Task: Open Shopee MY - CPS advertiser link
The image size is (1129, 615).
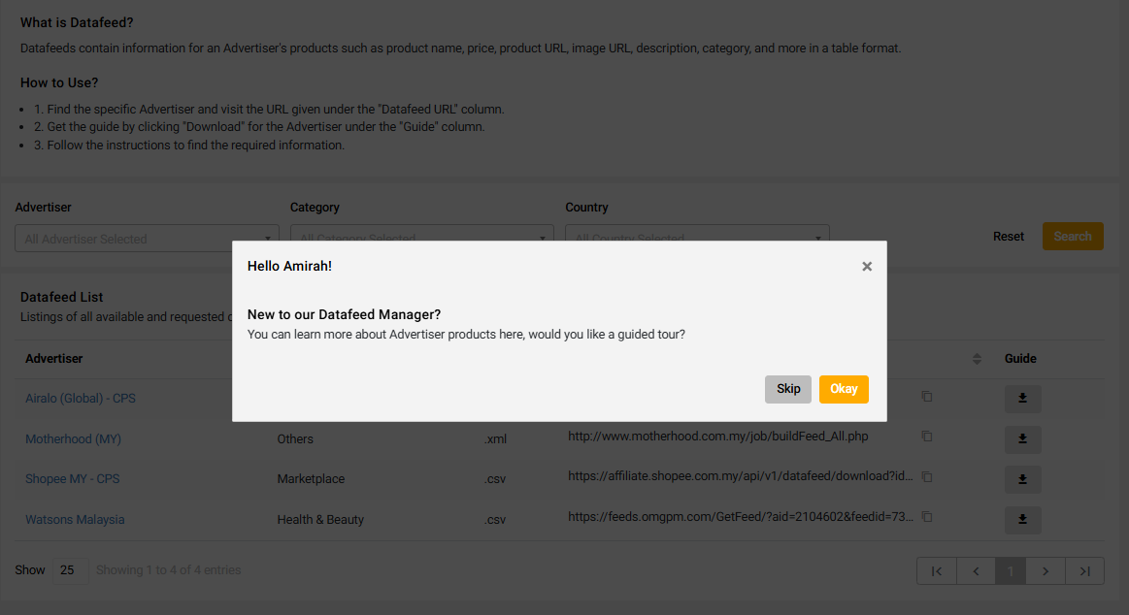Action: (73, 479)
